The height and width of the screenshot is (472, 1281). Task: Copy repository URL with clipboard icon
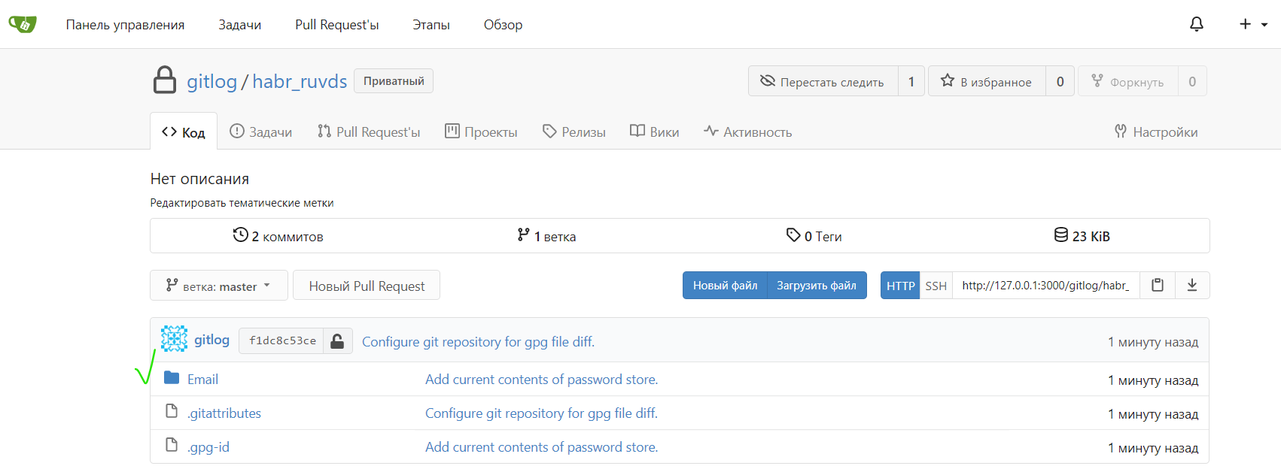pyautogui.click(x=1158, y=286)
